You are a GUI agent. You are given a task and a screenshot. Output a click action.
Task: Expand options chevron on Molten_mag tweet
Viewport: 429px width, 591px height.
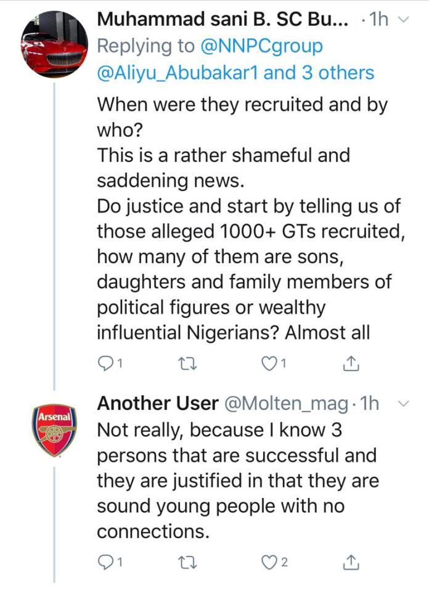click(404, 404)
